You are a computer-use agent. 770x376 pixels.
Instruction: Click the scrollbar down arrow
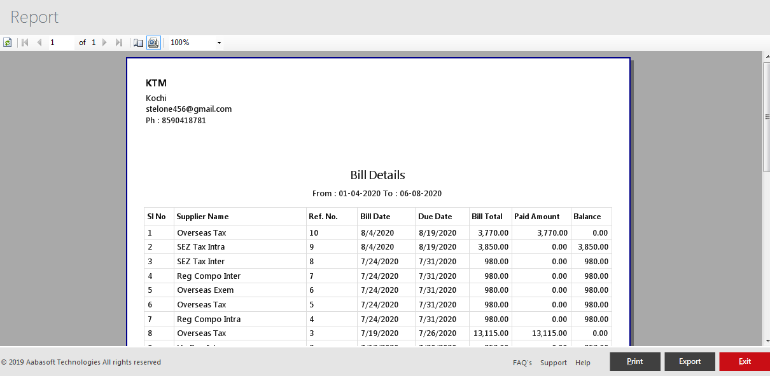tap(766, 341)
